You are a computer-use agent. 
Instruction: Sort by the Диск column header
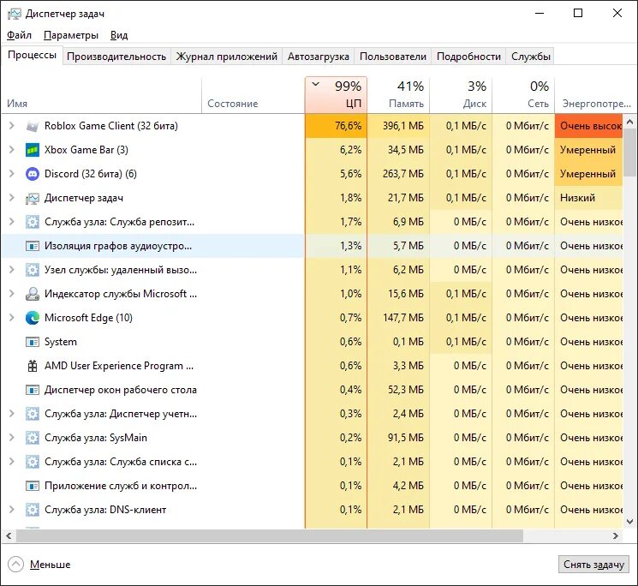tap(461, 95)
